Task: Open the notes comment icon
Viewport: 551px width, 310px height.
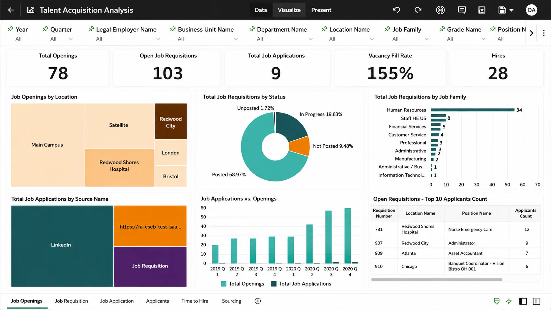Action: point(462,10)
